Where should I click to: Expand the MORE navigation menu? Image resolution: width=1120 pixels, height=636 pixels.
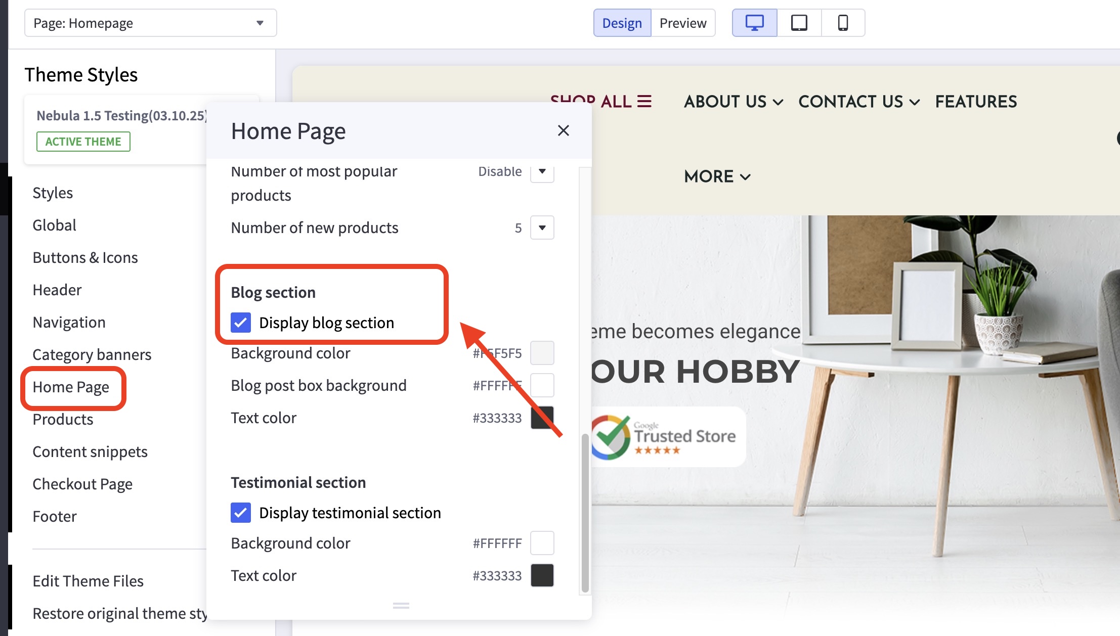[x=716, y=176]
